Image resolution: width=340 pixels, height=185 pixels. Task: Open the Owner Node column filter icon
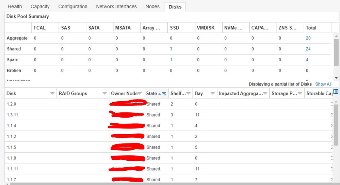coord(140,94)
